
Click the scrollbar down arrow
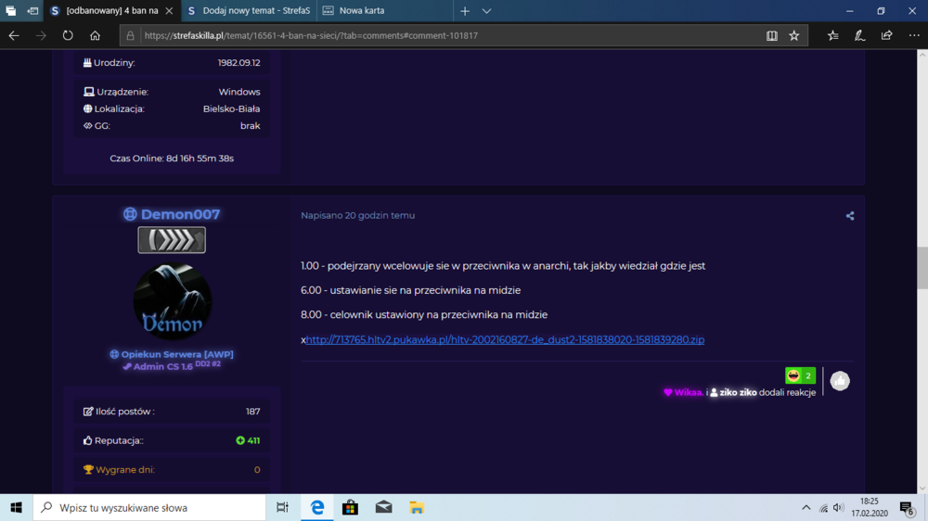pos(922,488)
